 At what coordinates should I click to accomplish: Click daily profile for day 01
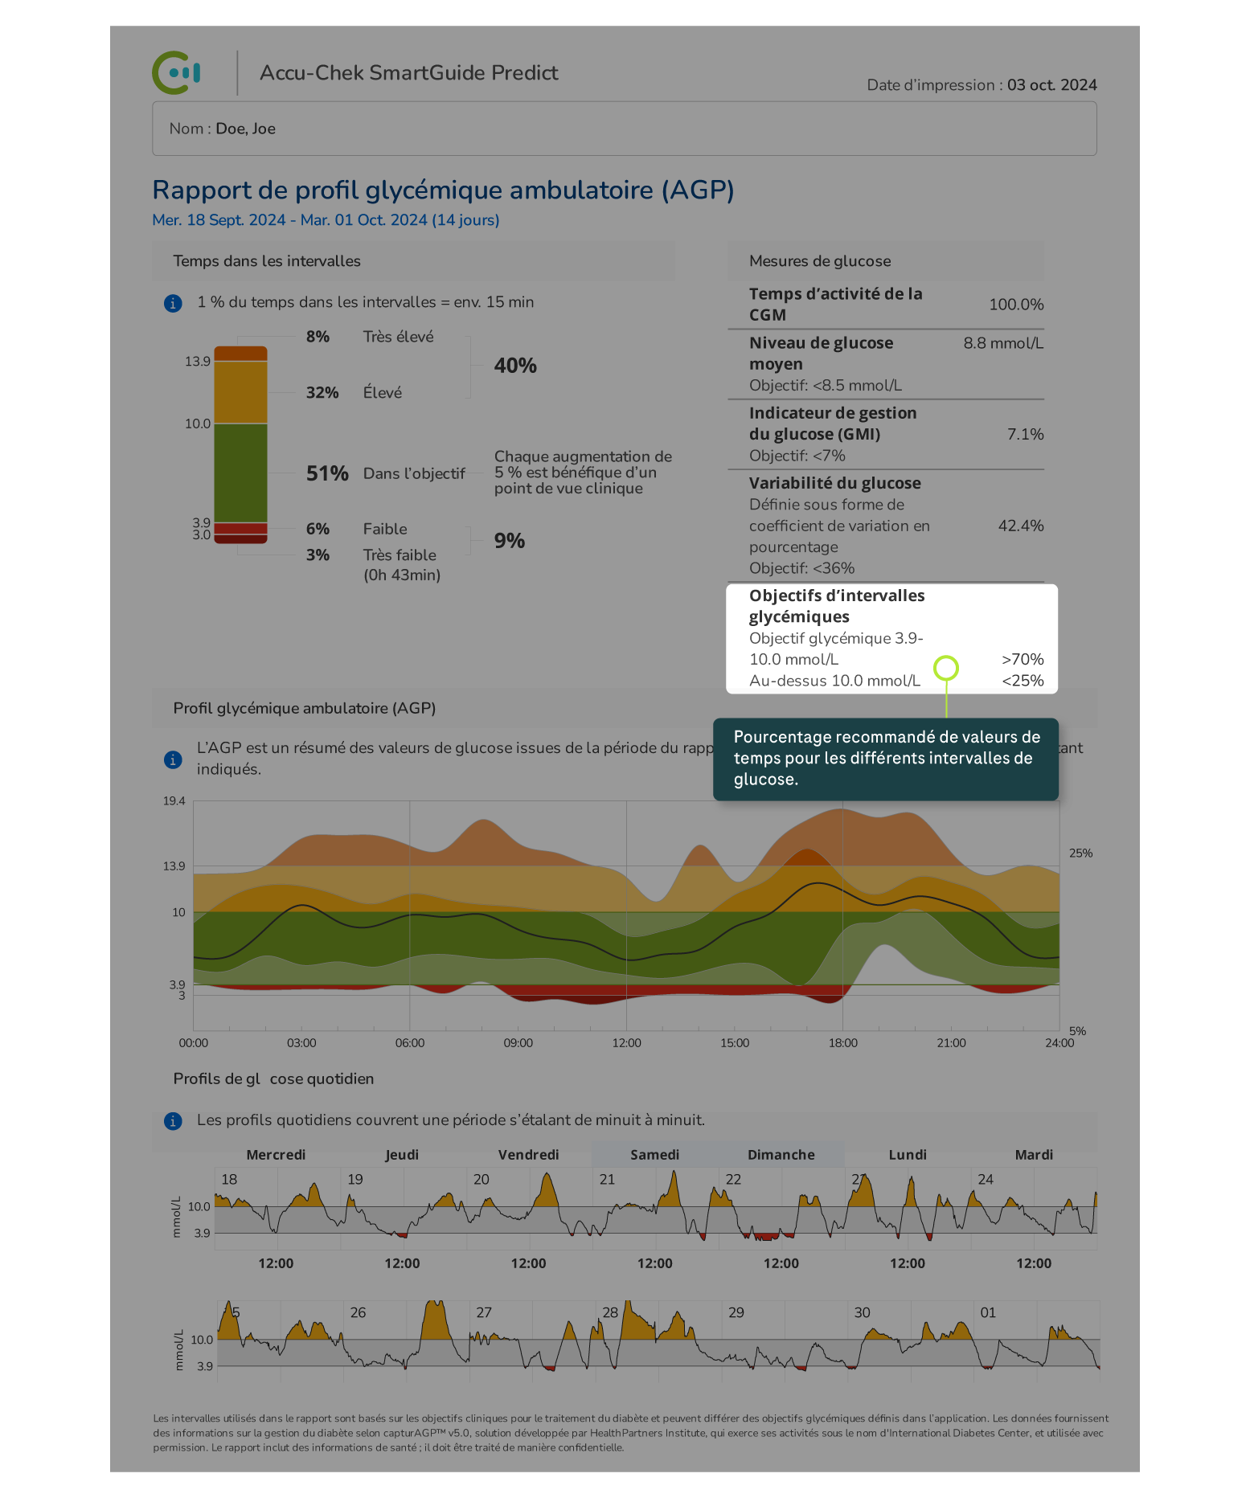click(x=1037, y=1341)
